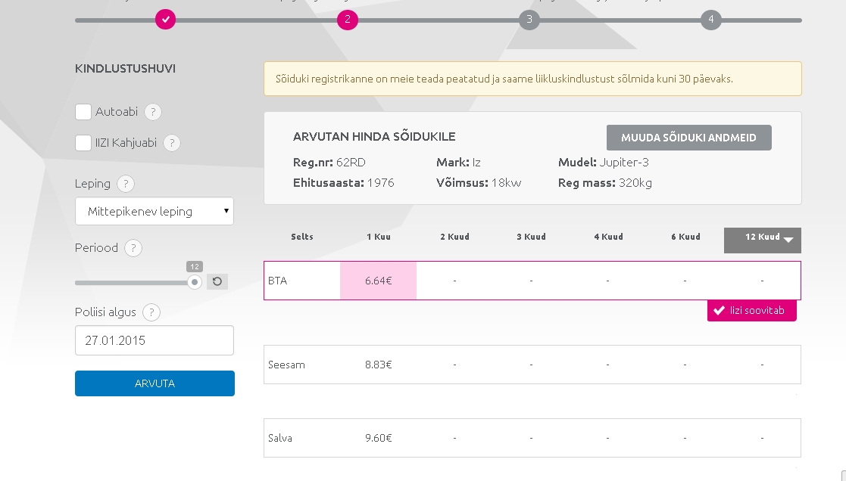
Task: Click step 3 circle in progress bar
Action: (529, 20)
